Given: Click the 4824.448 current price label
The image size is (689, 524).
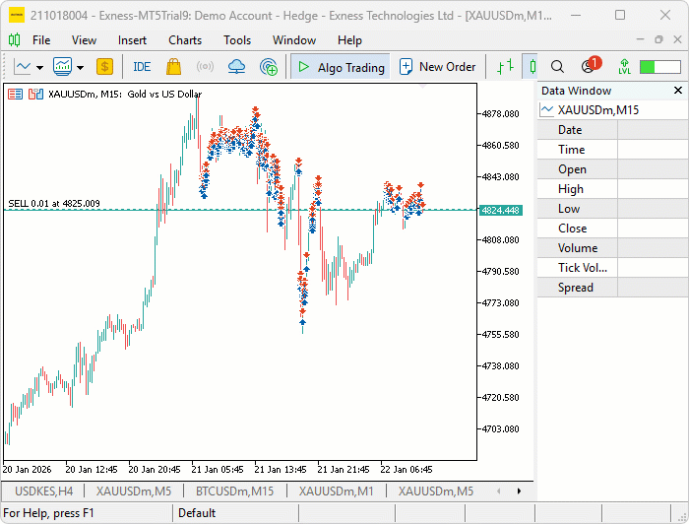Looking at the screenshot, I should point(500,210).
